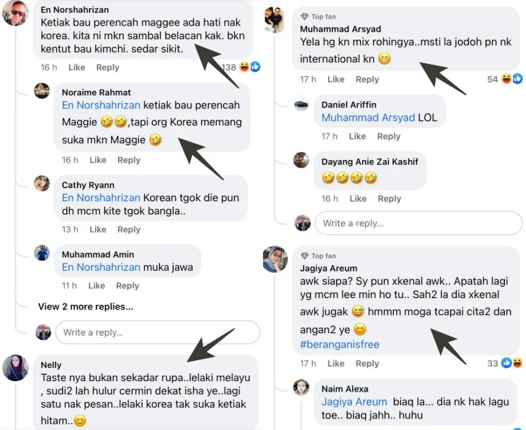Like Cathy Ryann's reply
526x430 pixels.
[x=98, y=229]
